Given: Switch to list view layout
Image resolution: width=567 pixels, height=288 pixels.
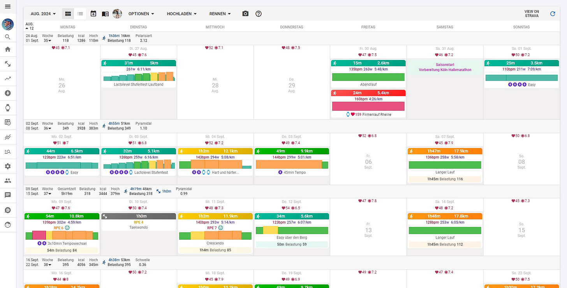Looking at the screenshot, I should (80, 14).
